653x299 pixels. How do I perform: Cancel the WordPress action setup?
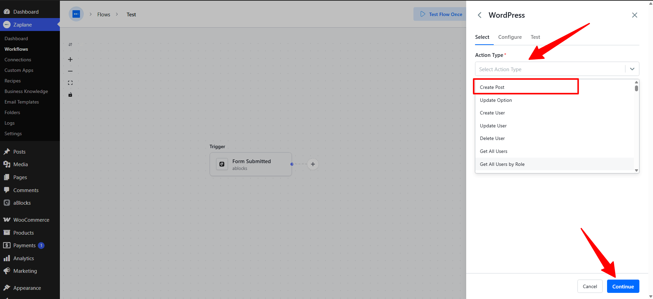click(x=590, y=286)
